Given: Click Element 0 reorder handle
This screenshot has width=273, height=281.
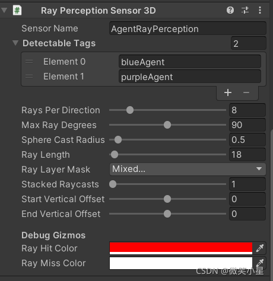Looking at the screenshot, I should pyautogui.click(x=29, y=62).
